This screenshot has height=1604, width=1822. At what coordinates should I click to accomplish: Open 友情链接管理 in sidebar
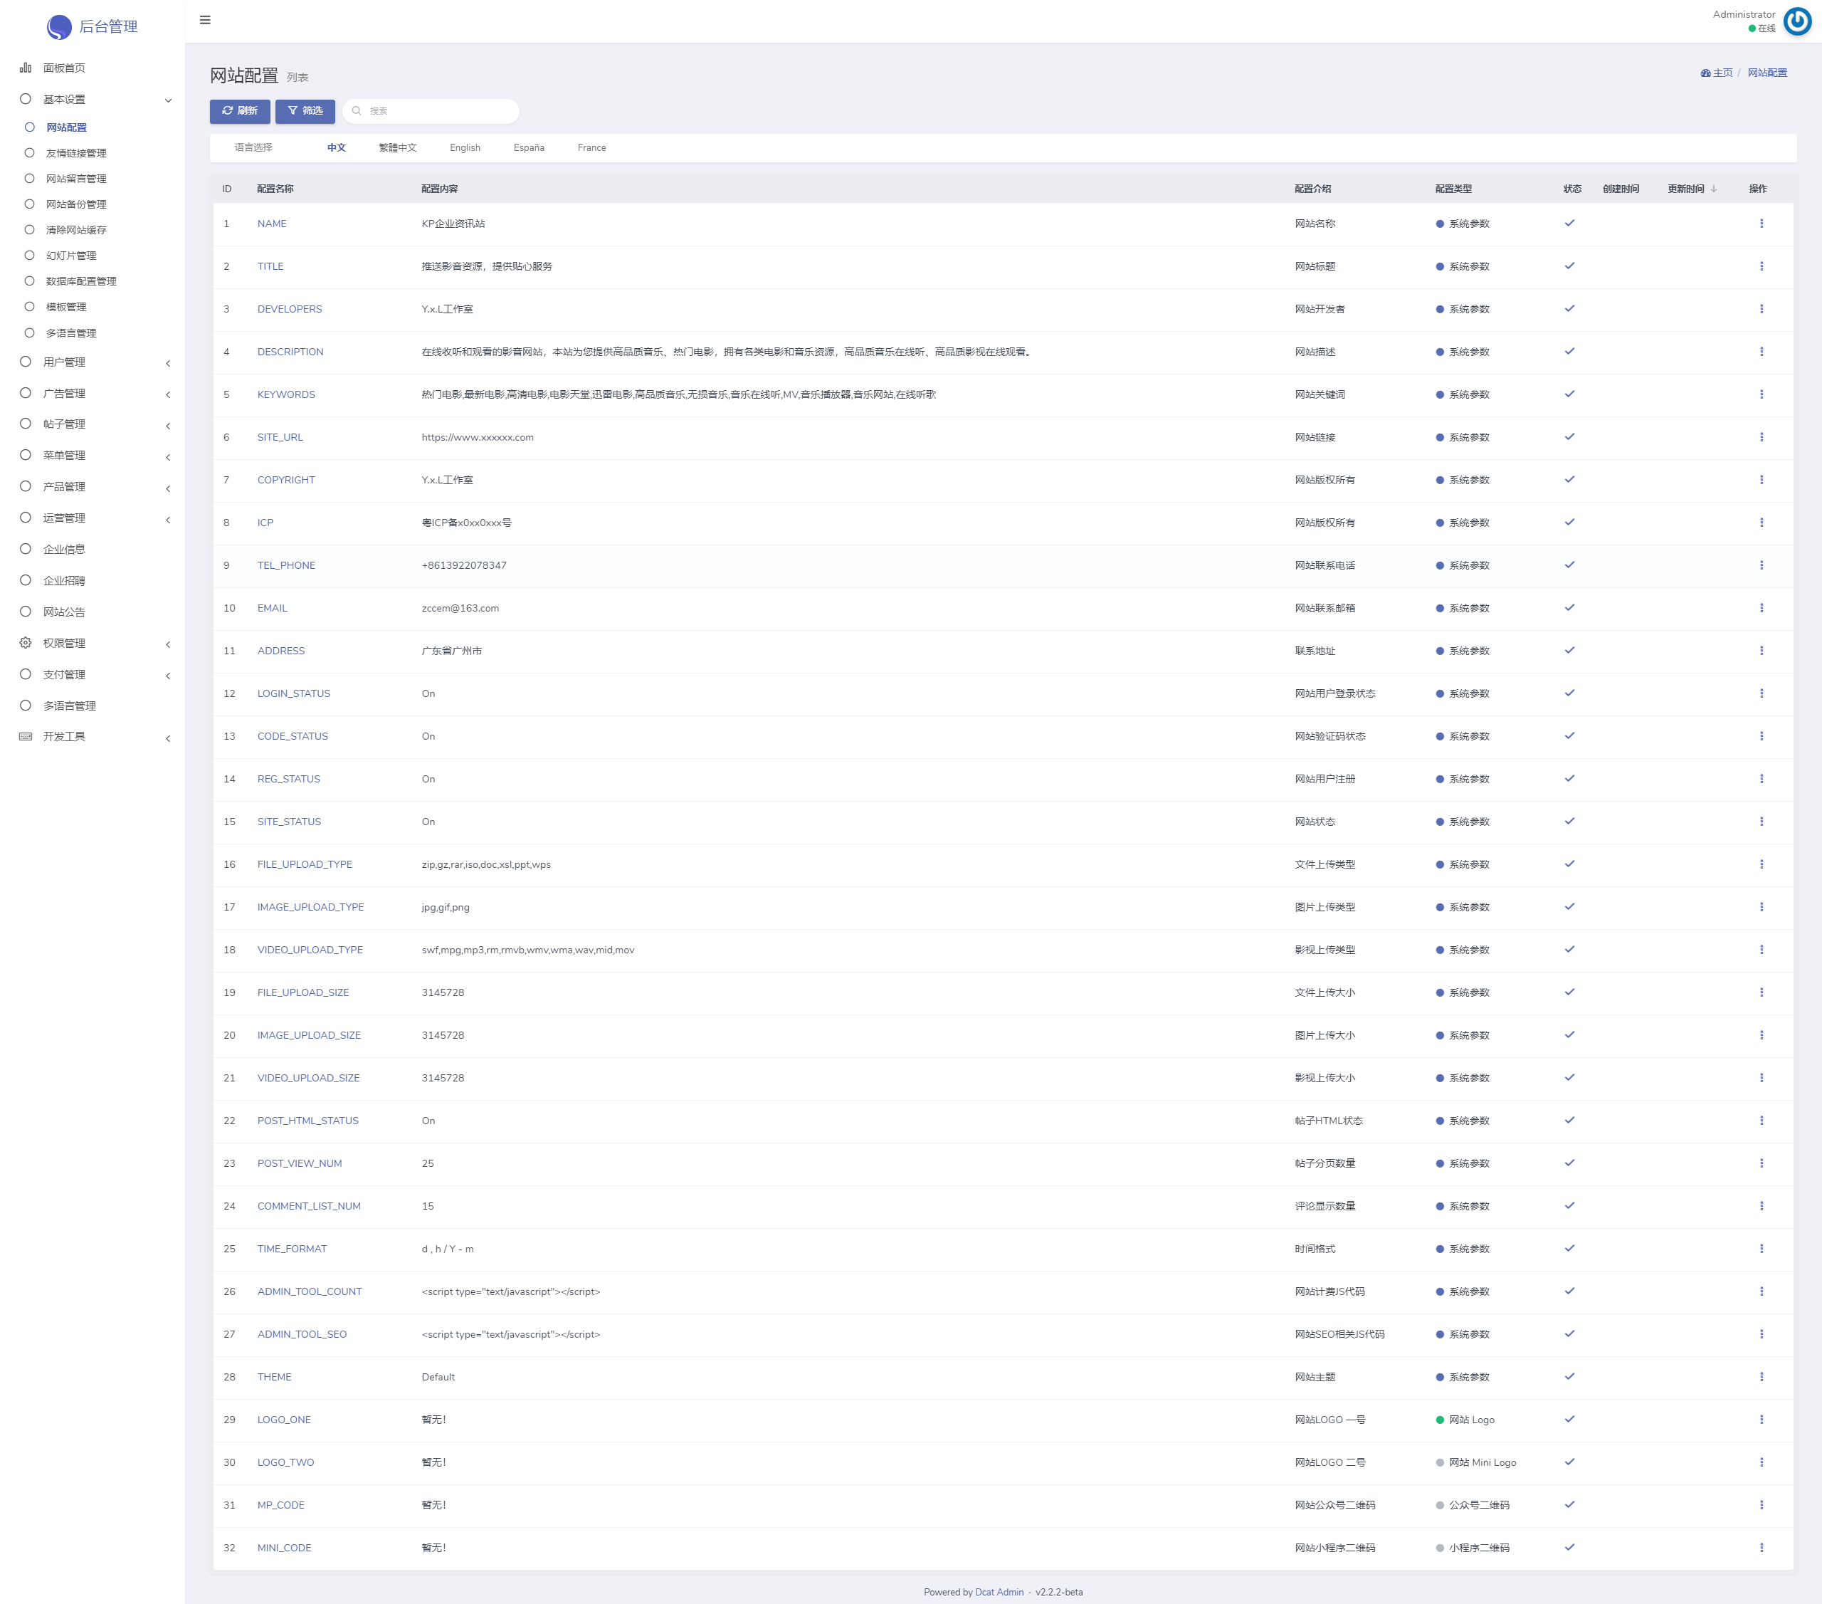point(75,153)
